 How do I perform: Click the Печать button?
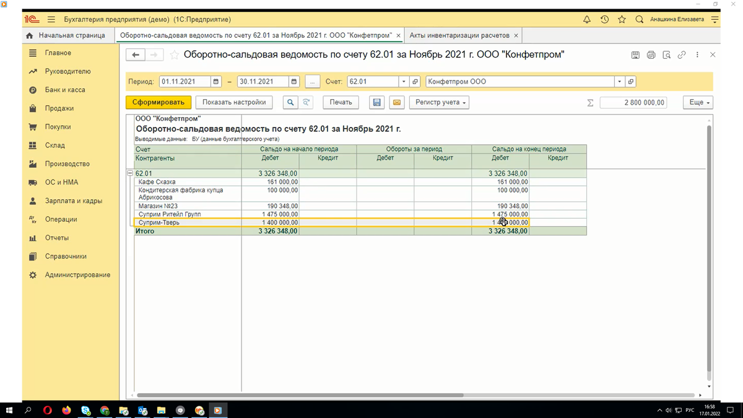341,102
